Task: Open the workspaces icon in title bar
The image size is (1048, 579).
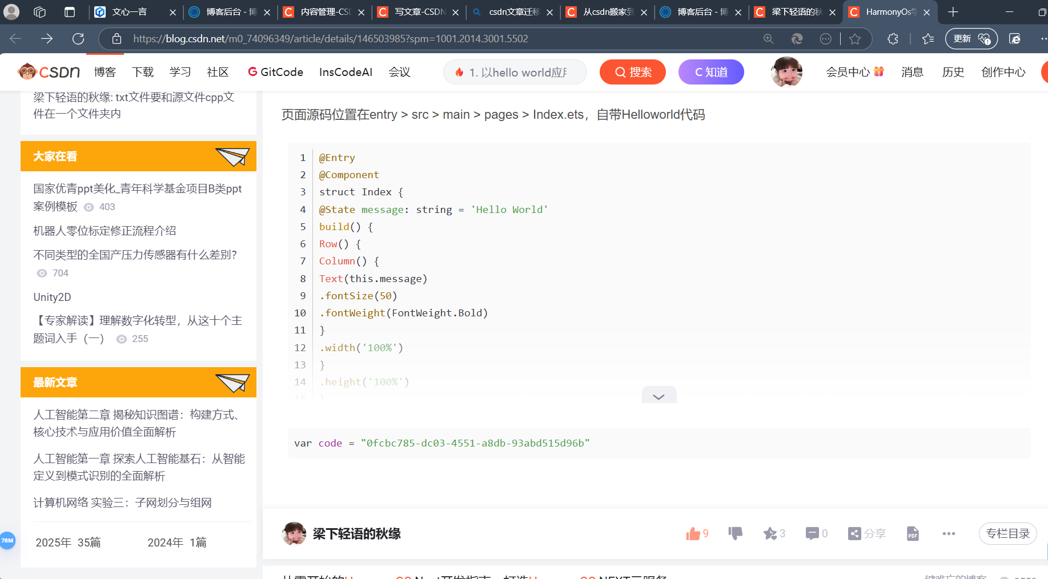Action: [39, 11]
